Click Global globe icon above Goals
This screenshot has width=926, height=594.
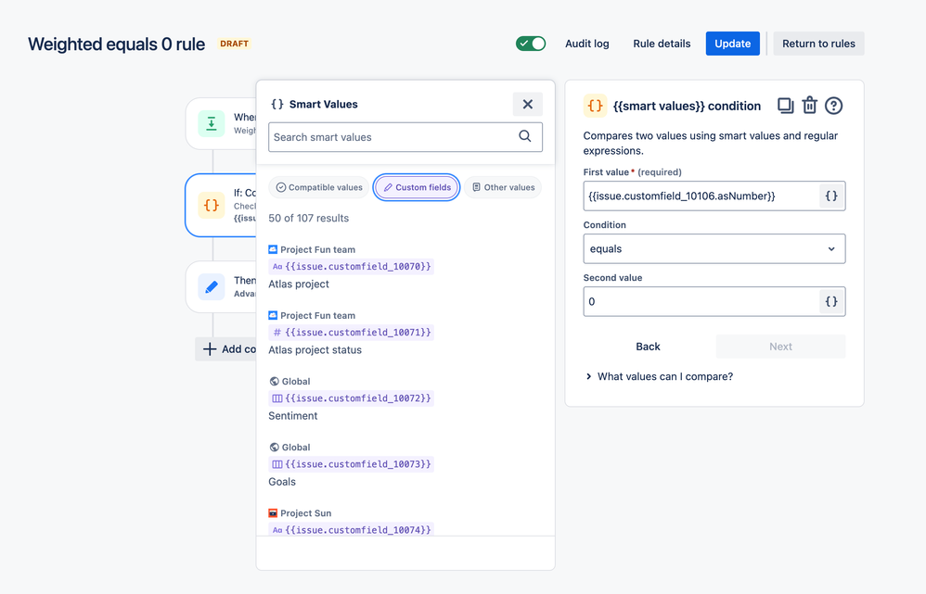point(274,448)
